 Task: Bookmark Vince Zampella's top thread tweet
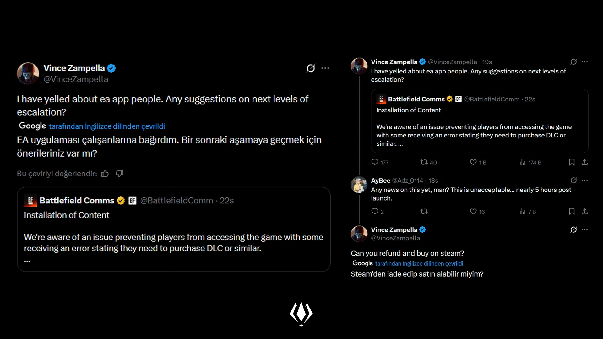572,162
